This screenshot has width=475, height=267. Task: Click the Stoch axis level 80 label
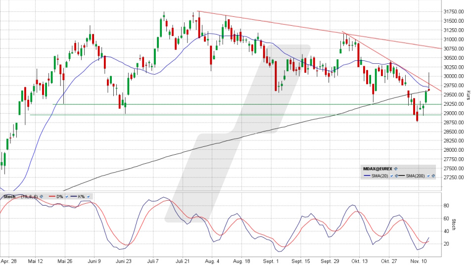click(x=445, y=205)
